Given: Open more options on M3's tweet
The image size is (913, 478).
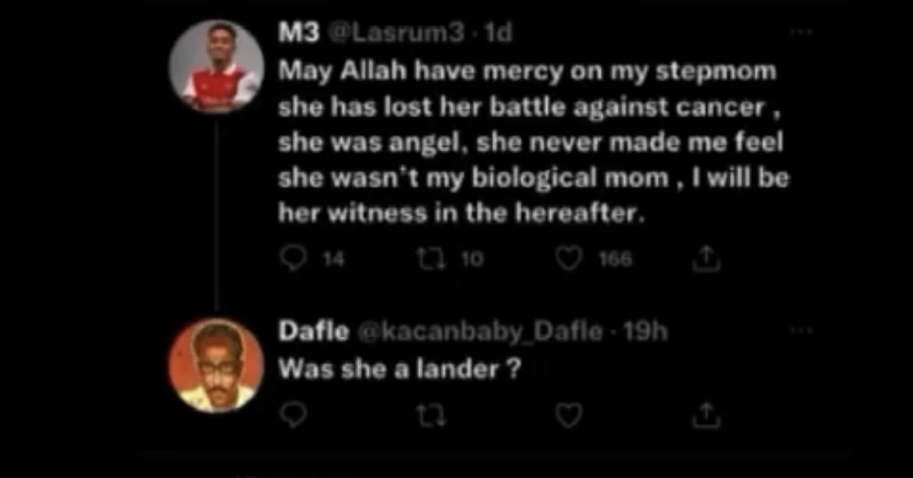Looking at the screenshot, I should tap(801, 33).
